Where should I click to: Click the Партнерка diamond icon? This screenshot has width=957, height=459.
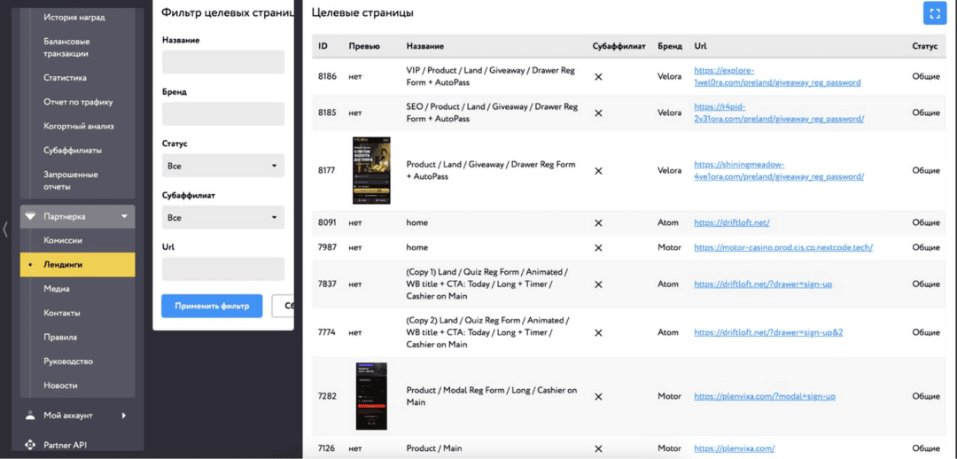click(30, 216)
